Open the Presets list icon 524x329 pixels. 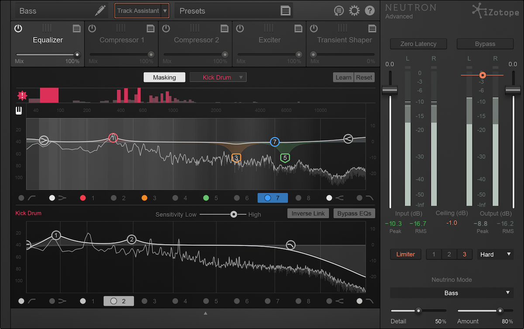pos(286,10)
